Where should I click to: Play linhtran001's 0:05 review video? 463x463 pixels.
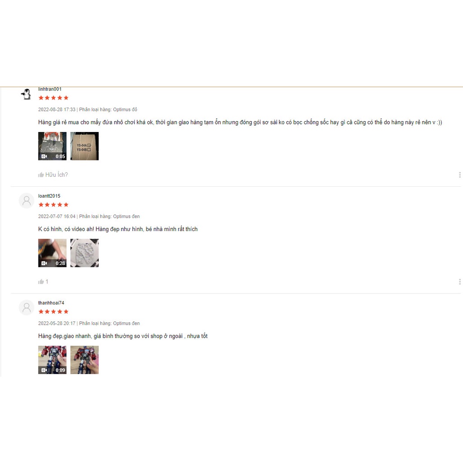tap(52, 146)
